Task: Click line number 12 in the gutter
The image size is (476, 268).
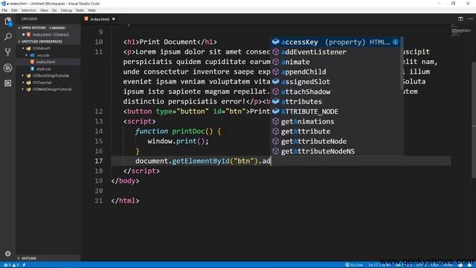Action: click(x=99, y=112)
